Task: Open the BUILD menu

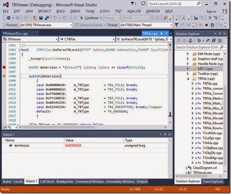Action: click(x=61, y=11)
